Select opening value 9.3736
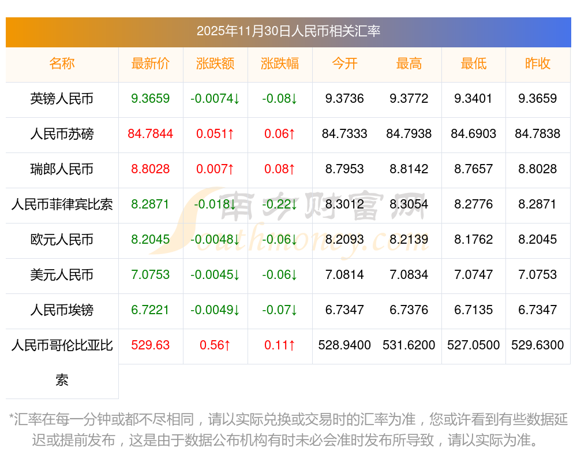577x458 pixels. [344, 98]
